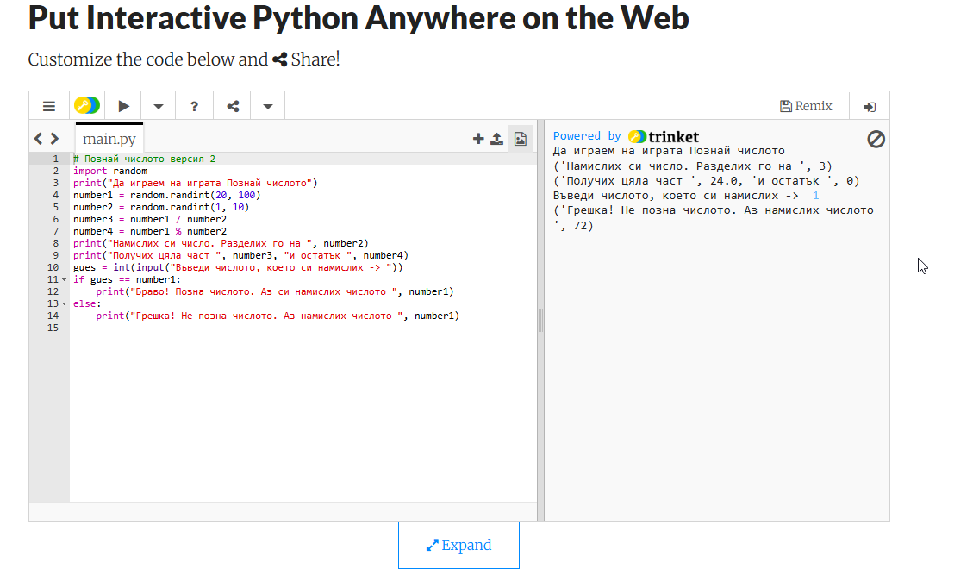Screen dimensions: 973x588
Task: Expand the share options dropdown arrow
Action: coord(267,106)
